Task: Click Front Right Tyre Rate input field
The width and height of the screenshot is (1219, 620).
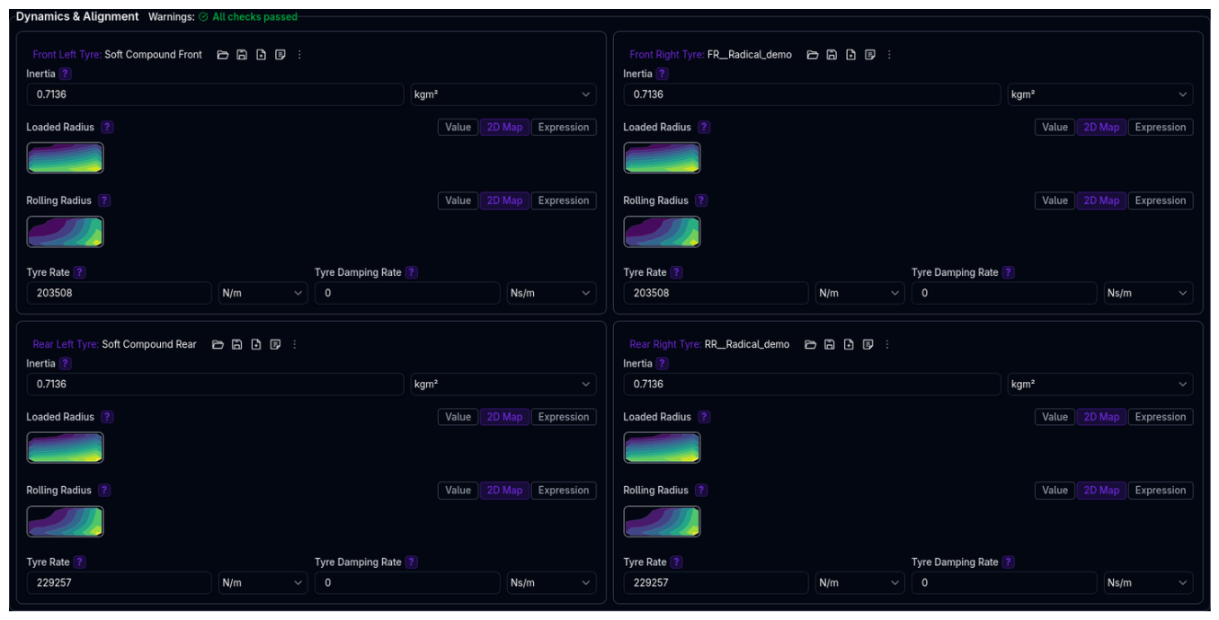Action: [x=716, y=293]
